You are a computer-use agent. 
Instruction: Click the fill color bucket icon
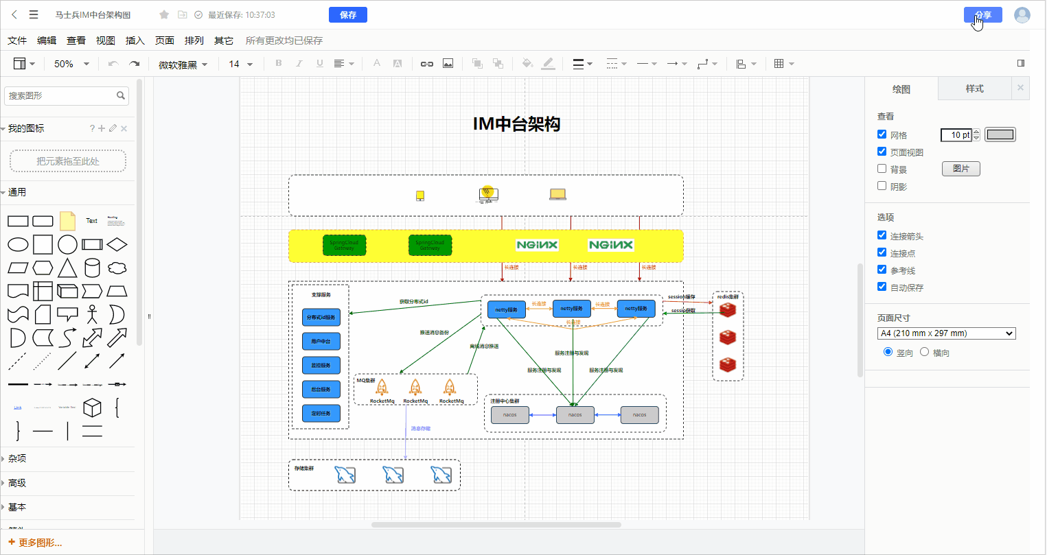pyautogui.click(x=527, y=64)
